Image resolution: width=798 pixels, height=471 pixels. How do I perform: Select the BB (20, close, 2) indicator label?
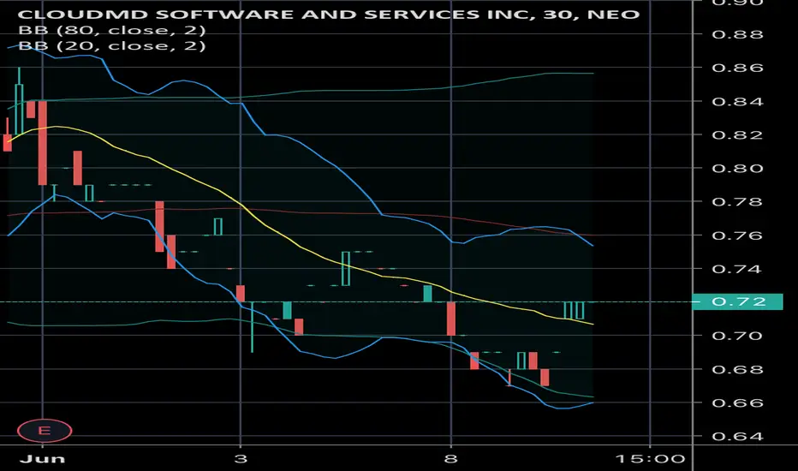click(x=112, y=46)
